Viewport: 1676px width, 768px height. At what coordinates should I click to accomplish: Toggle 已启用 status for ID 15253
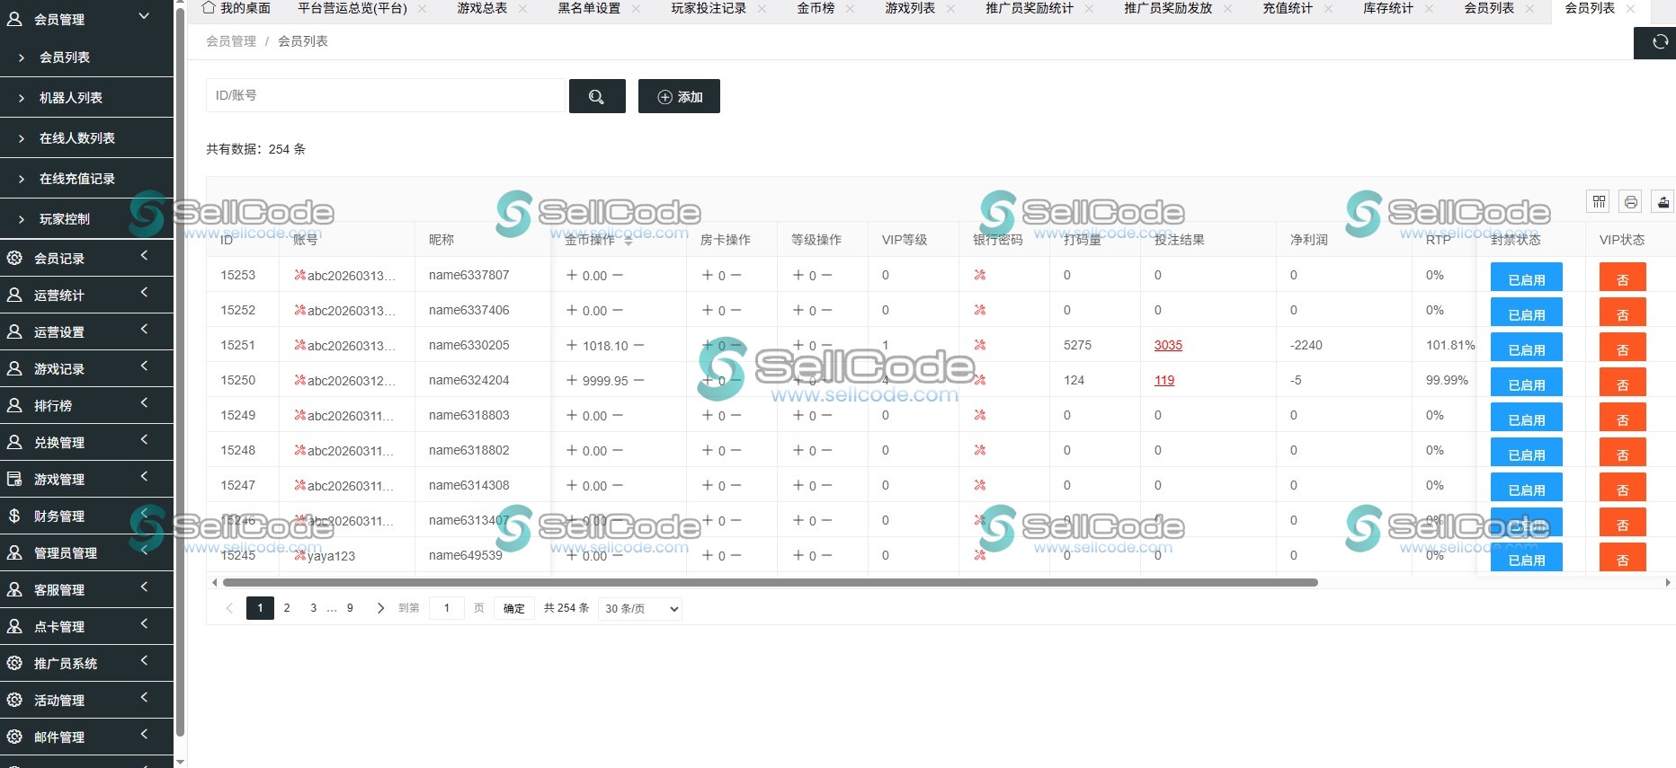(1526, 278)
